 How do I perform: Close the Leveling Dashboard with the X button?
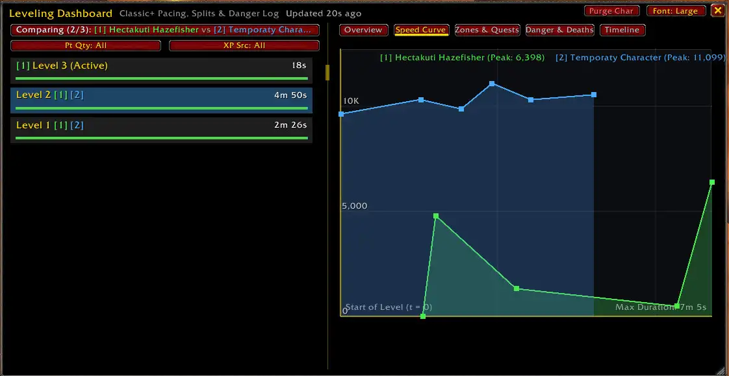pyautogui.click(x=717, y=10)
